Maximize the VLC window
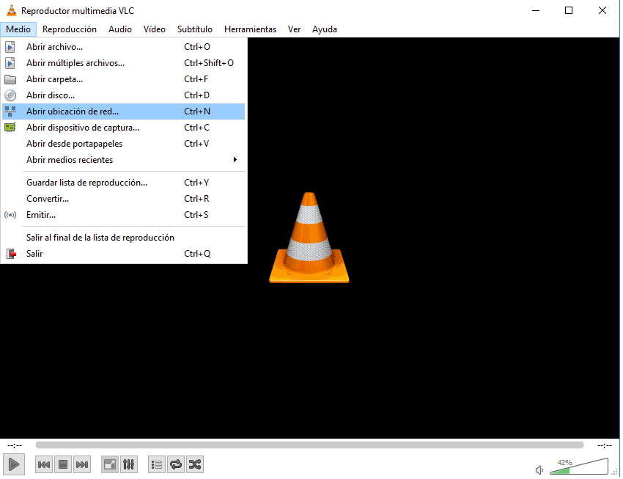This screenshot has height=479, width=623. [569, 11]
